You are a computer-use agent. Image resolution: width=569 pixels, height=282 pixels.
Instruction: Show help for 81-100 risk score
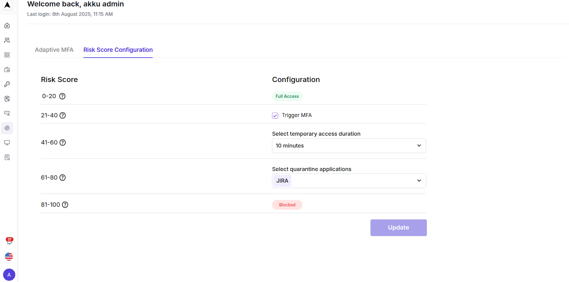pos(65,205)
